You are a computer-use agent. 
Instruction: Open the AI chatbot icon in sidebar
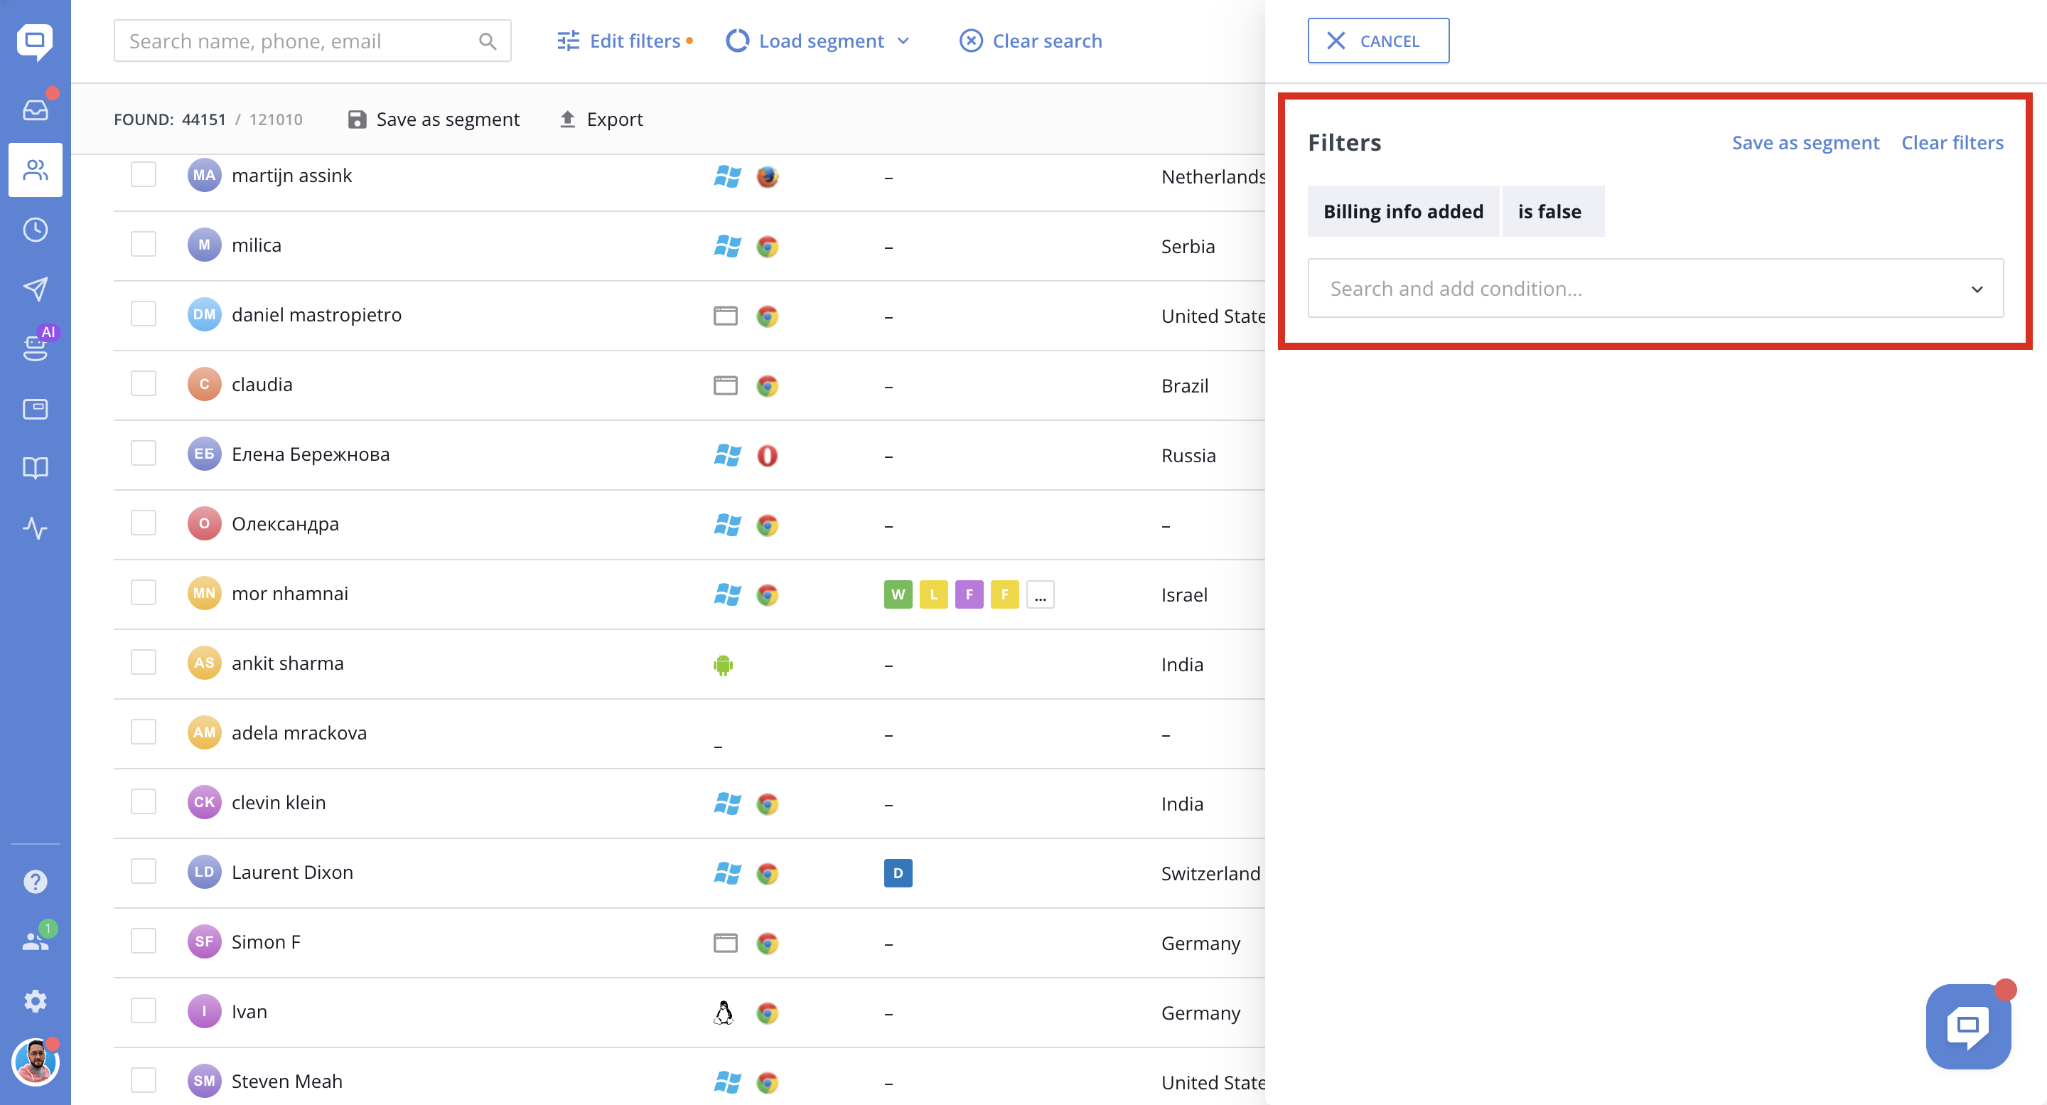(35, 348)
